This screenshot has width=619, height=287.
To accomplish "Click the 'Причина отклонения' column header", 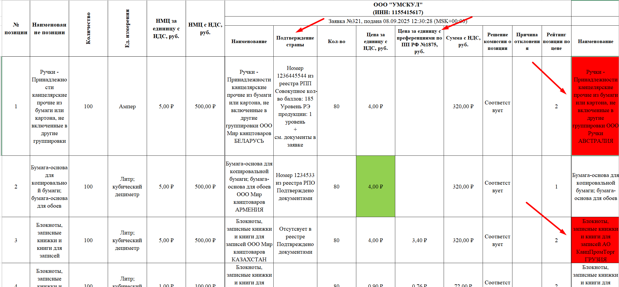I will point(527,41).
